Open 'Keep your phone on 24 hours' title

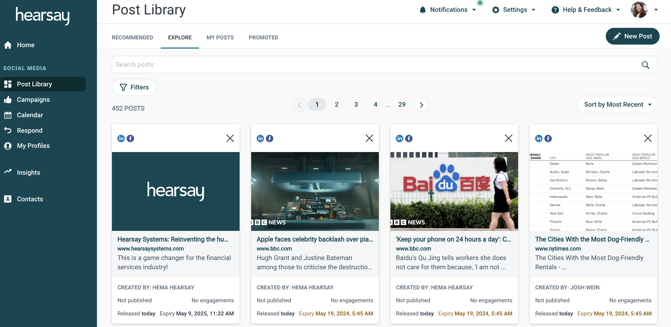point(453,239)
